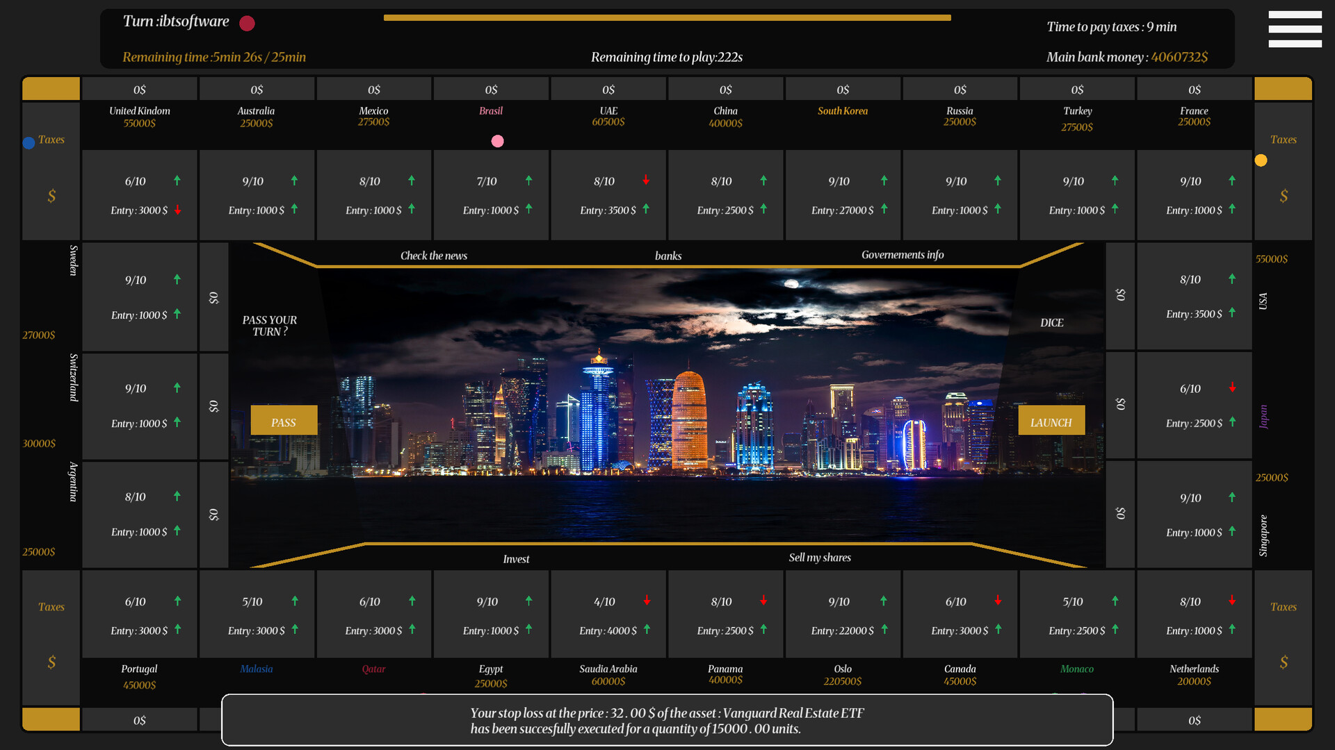This screenshot has width=1335, height=750.
Task: Click the yellow token beside Japan's Taxes tile
Action: pyautogui.click(x=1261, y=160)
